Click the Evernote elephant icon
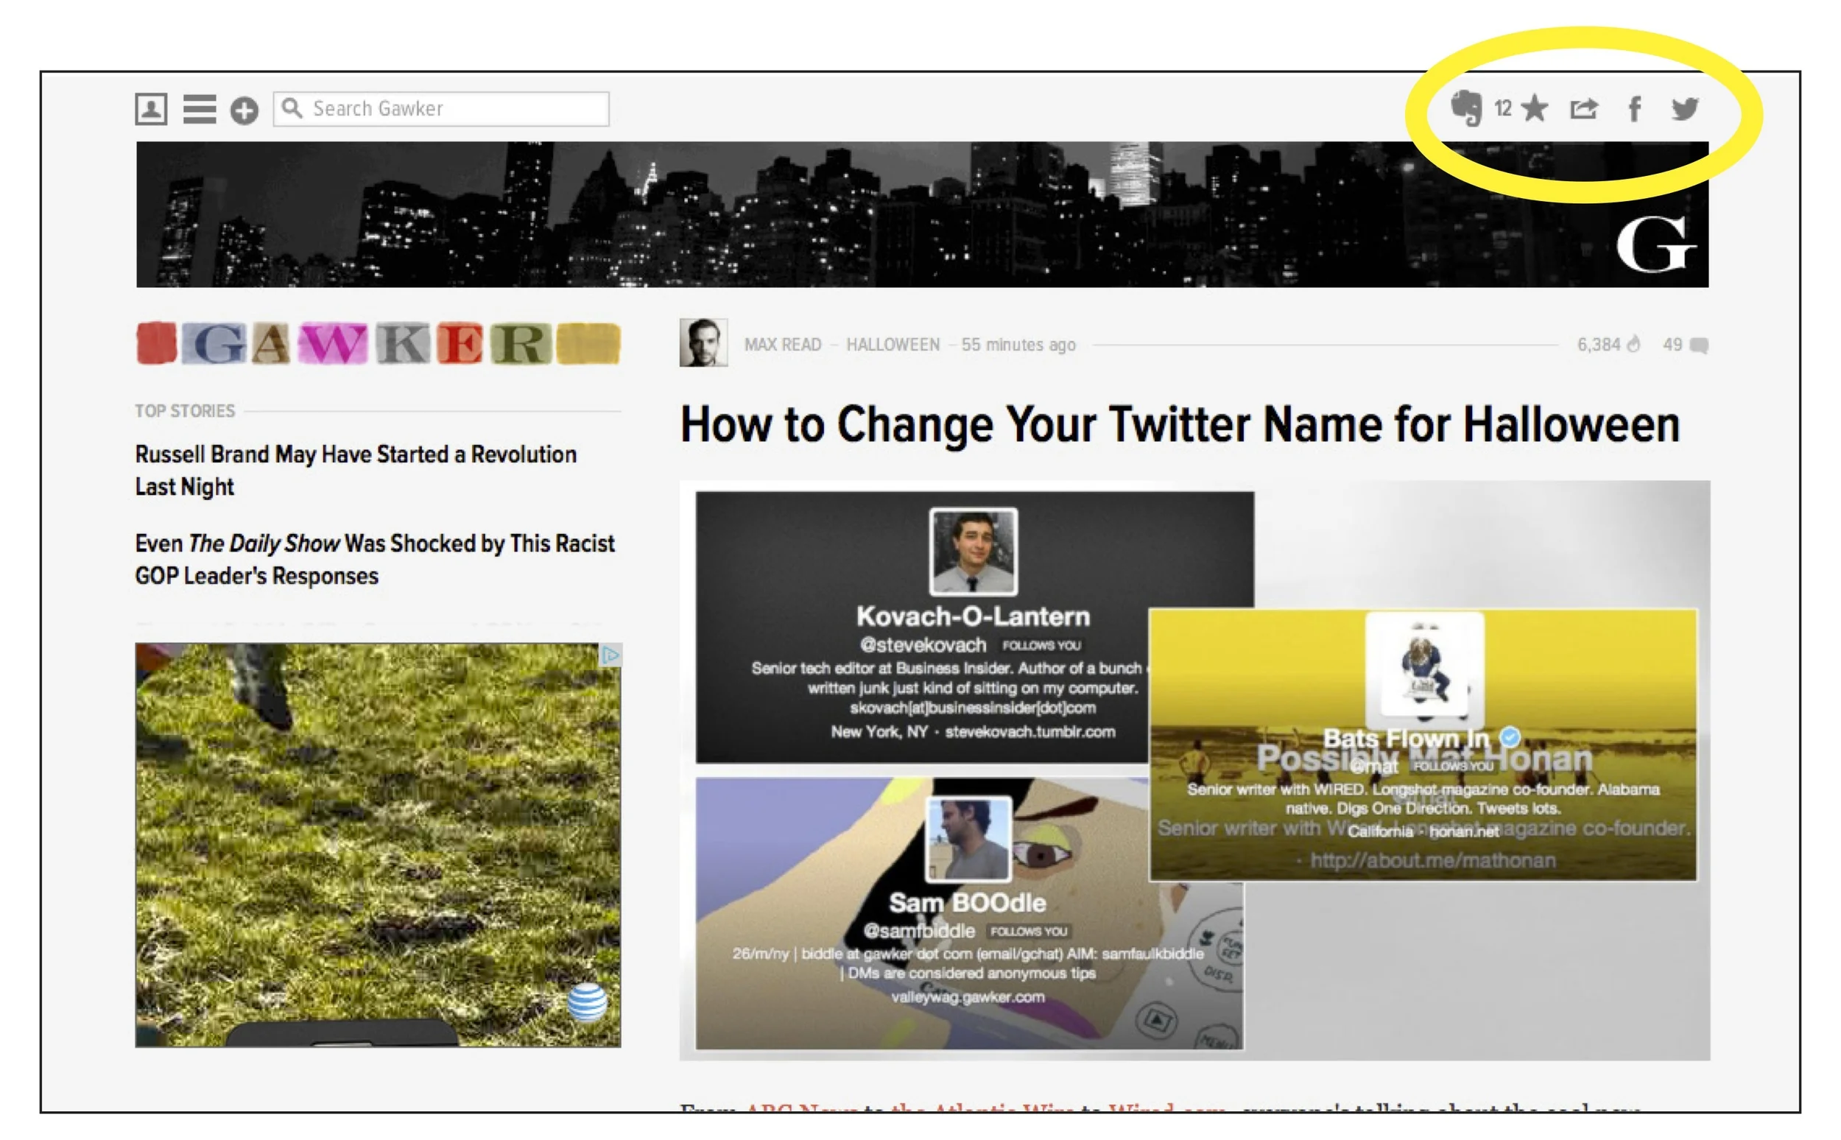1841x1140 pixels. 1466,108
